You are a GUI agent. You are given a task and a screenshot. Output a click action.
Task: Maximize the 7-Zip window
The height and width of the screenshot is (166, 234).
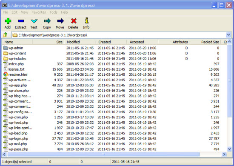tap(222, 6)
